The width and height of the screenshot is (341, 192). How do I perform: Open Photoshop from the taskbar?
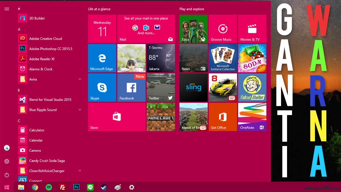click(x=76, y=187)
